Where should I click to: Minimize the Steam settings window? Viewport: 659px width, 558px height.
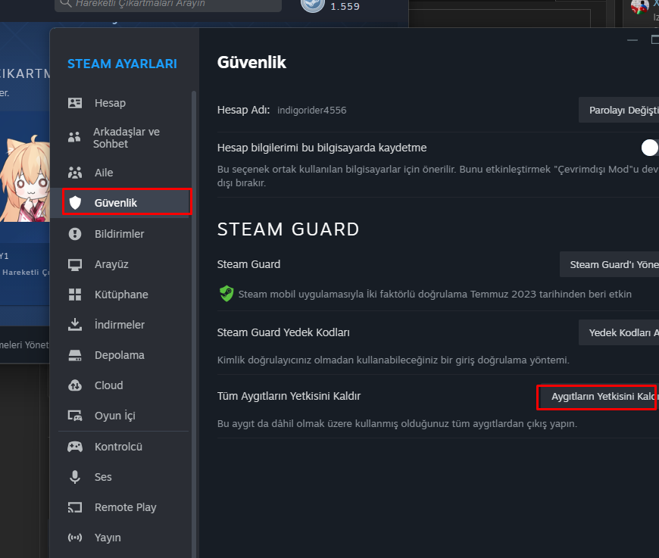point(632,40)
